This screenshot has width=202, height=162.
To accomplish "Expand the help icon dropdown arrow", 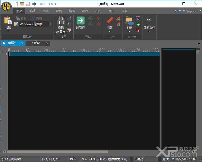I will click(184, 11).
